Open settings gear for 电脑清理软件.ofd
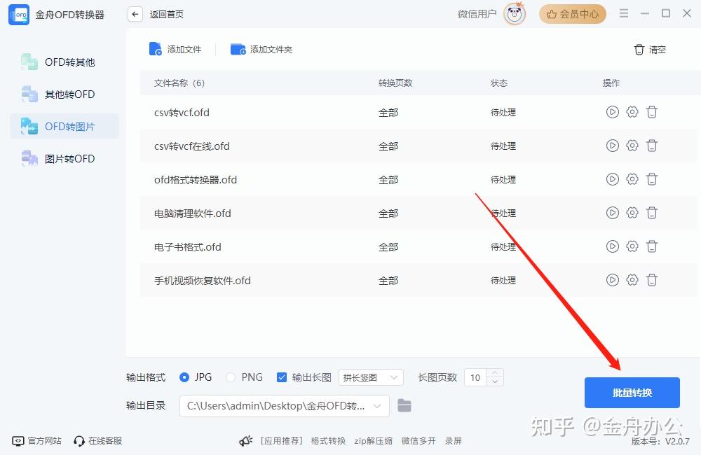The height and width of the screenshot is (455, 701). pos(632,213)
